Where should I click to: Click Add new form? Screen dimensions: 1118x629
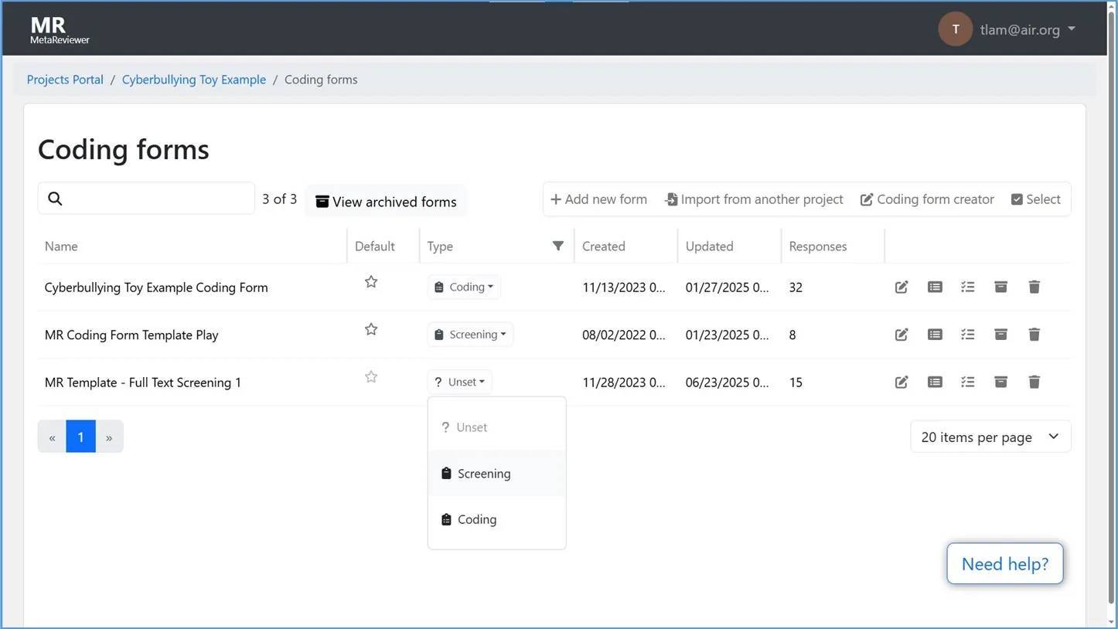click(598, 199)
